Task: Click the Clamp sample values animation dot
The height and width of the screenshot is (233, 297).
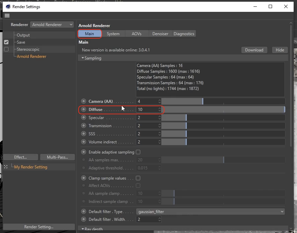Action: click(x=84, y=178)
